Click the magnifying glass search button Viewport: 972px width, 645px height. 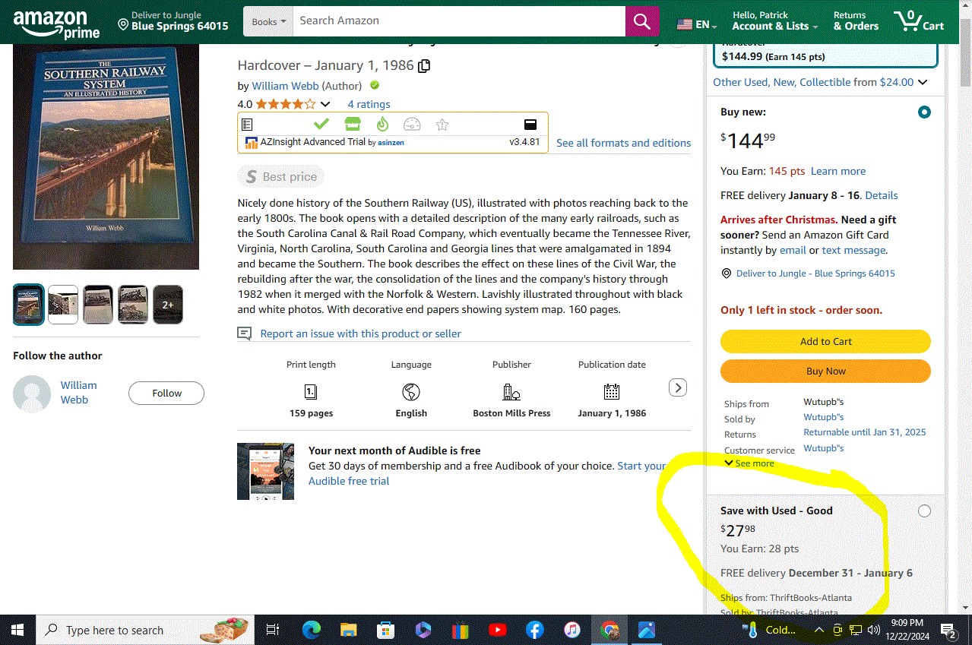pyautogui.click(x=642, y=21)
